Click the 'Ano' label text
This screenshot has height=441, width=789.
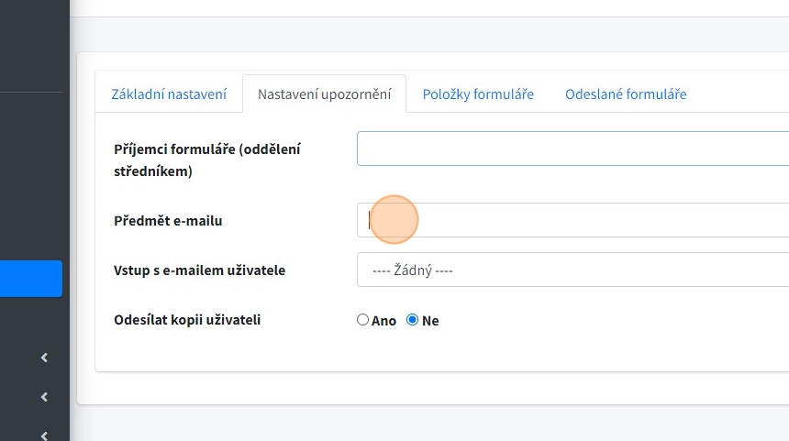(383, 321)
